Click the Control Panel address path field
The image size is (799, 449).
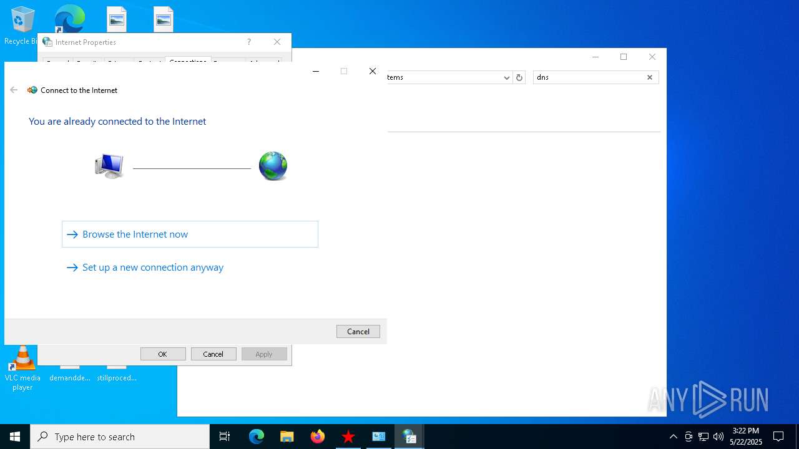444,77
